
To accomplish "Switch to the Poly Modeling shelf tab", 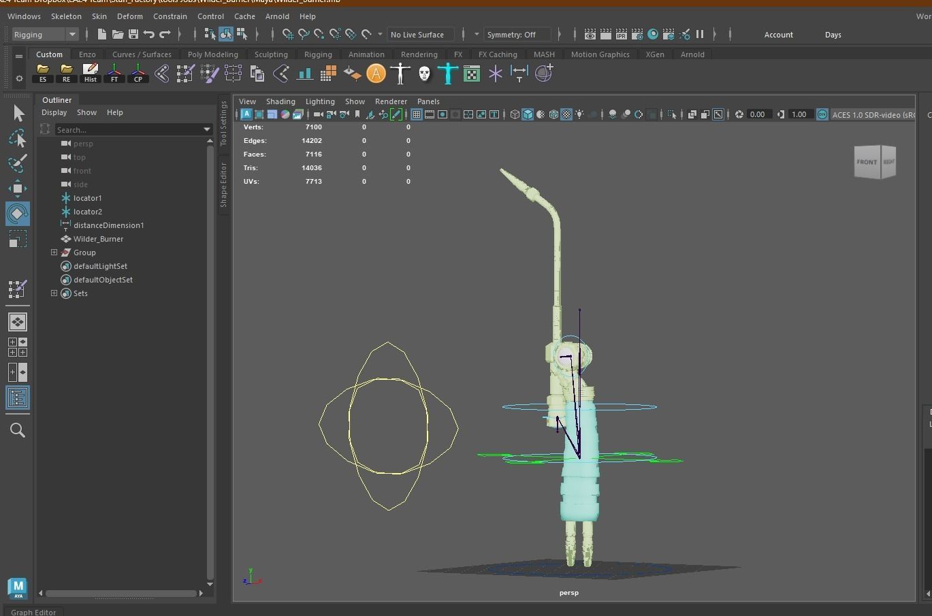I will coord(212,54).
